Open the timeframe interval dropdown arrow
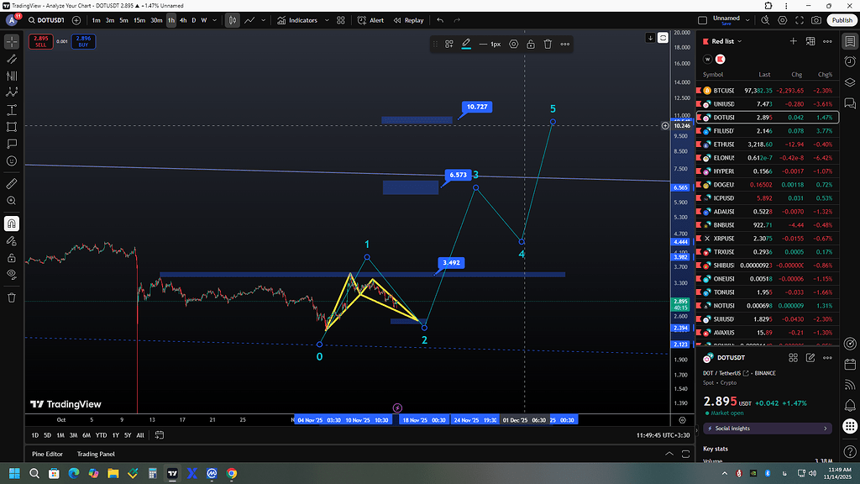The image size is (860, 484). pyautogui.click(x=216, y=20)
